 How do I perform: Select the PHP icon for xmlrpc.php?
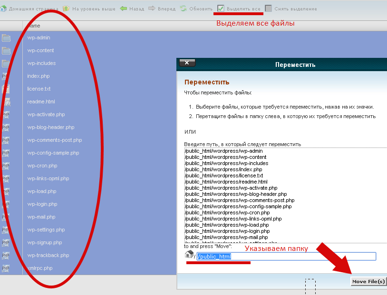tap(7, 268)
